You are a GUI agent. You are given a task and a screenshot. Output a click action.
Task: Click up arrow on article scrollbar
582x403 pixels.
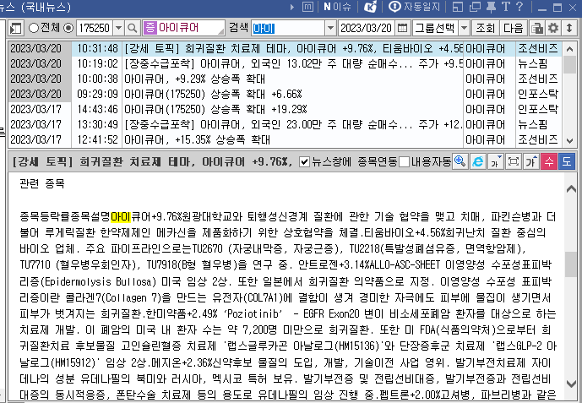(x=571, y=188)
